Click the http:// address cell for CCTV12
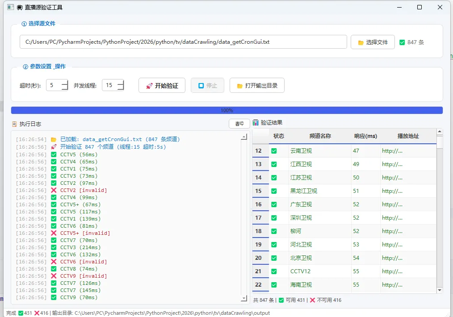This screenshot has width=453, height=317. (408, 271)
